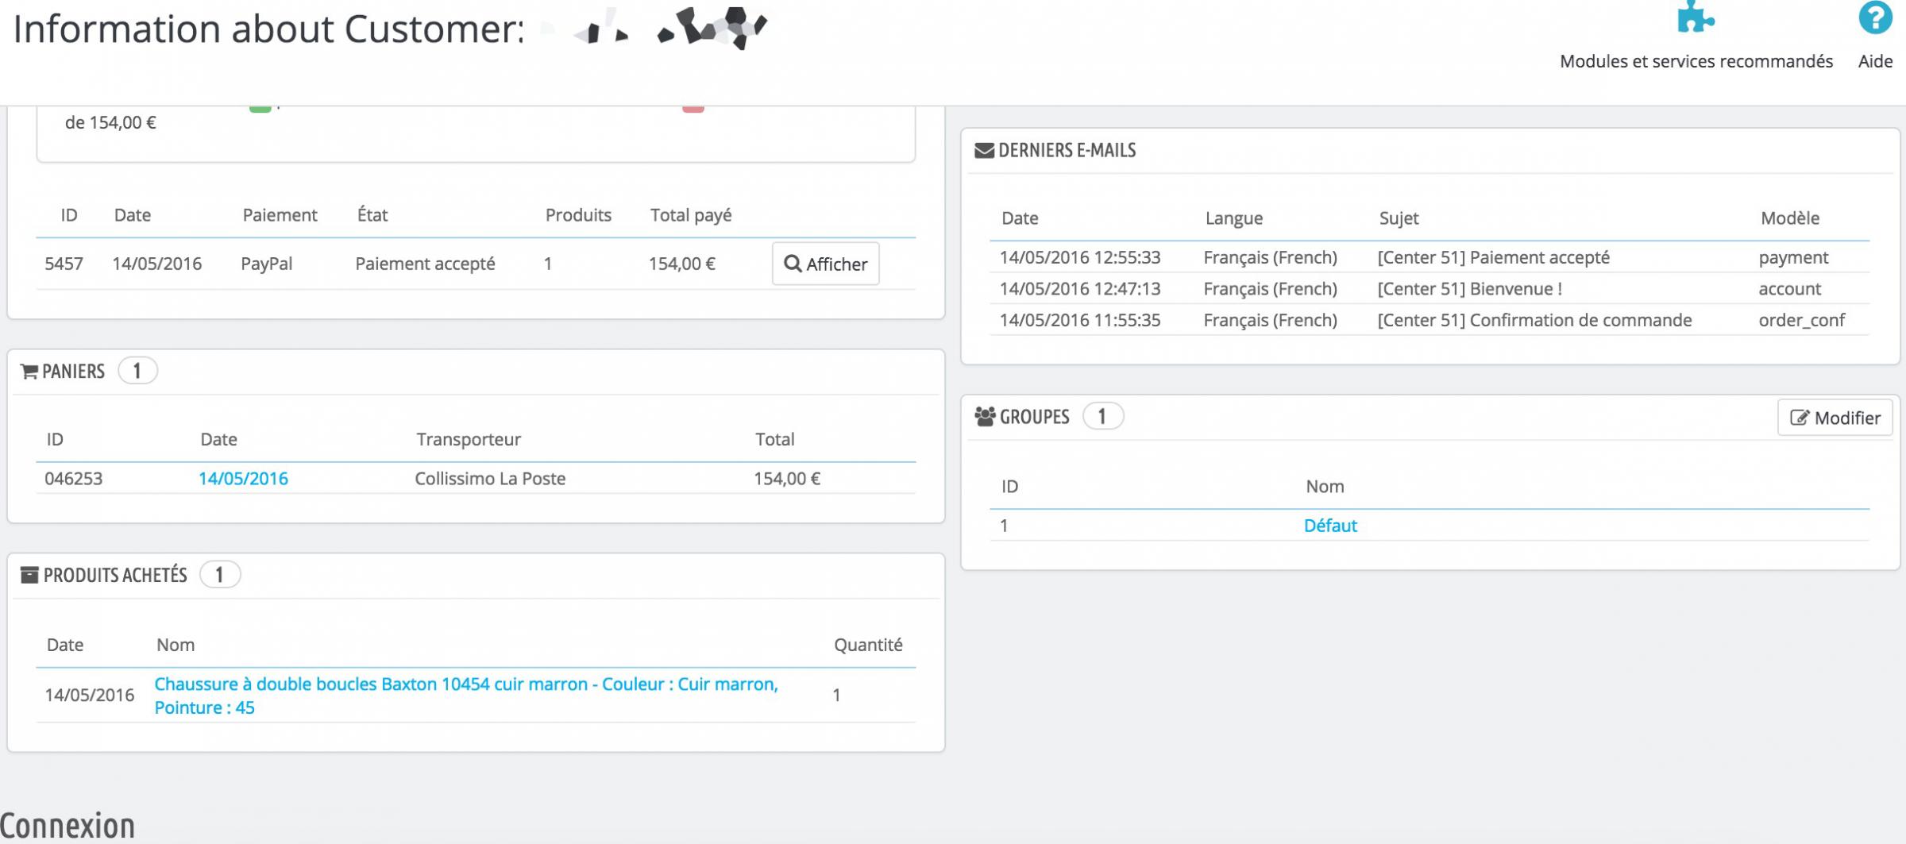Click the Aide help question-mark icon
This screenshot has width=1906, height=844.
(1875, 18)
